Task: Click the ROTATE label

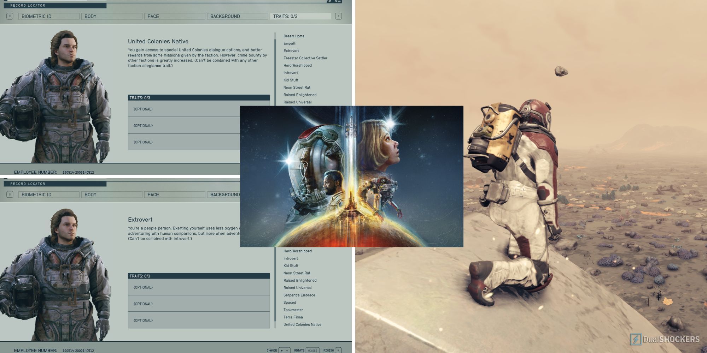Action: pyautogui.click(x=299, y=351)
